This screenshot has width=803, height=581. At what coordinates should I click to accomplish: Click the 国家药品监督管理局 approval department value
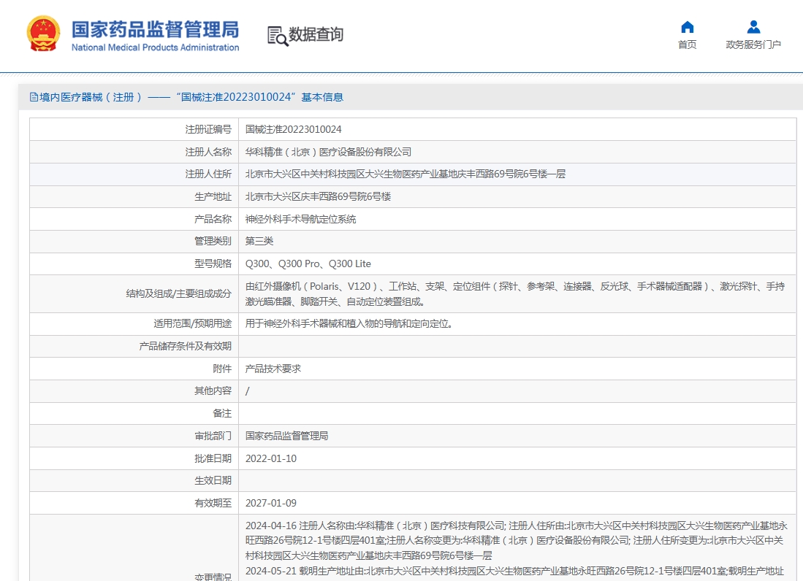tap(286, 436)
